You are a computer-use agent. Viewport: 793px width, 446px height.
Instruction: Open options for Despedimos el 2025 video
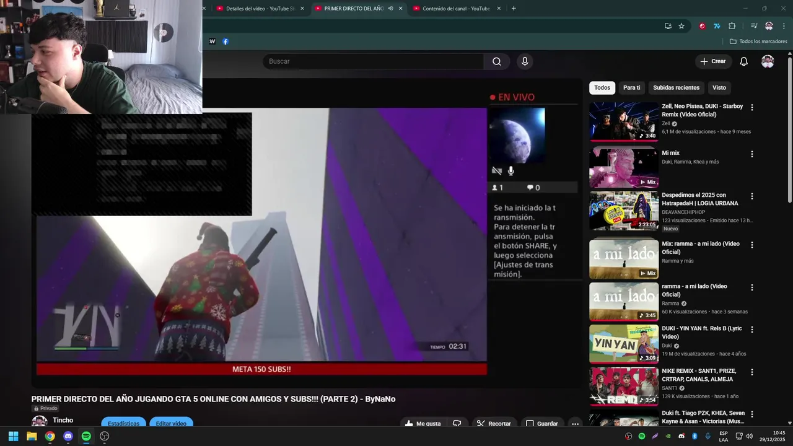752,196
